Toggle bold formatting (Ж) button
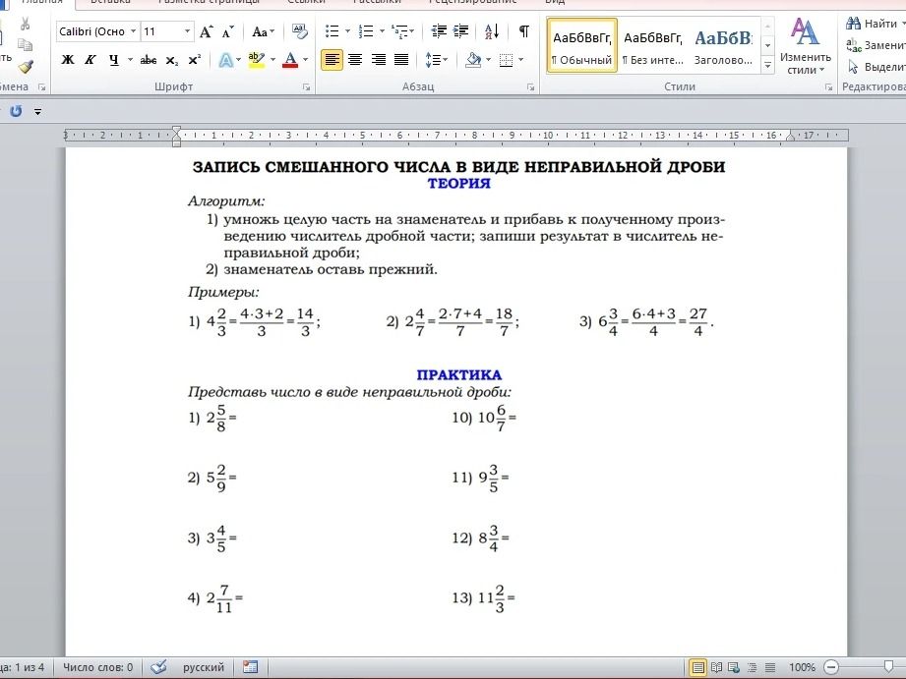 pos(68,60)
